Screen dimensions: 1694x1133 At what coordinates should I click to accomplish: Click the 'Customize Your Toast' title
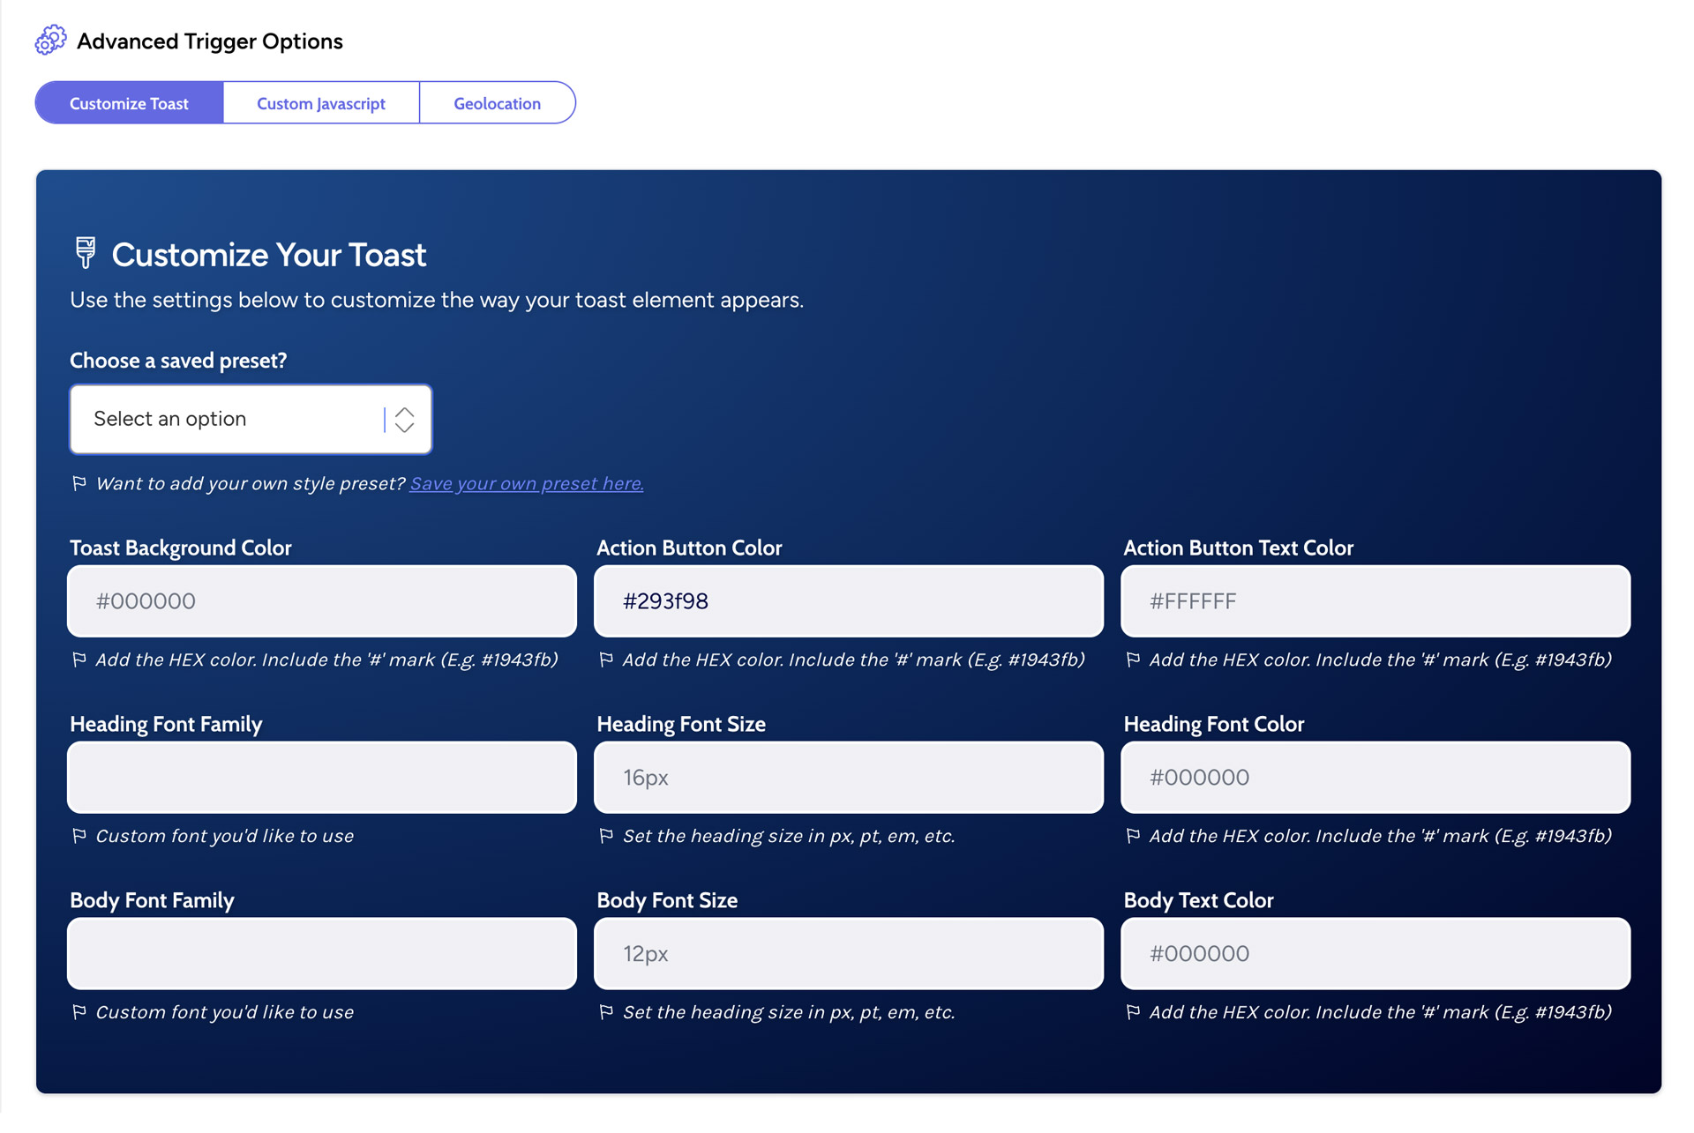coord(269,256)
